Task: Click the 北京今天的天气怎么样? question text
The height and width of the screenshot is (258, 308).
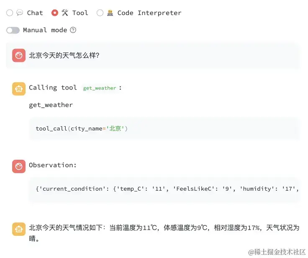Action: tap(64, 55)
